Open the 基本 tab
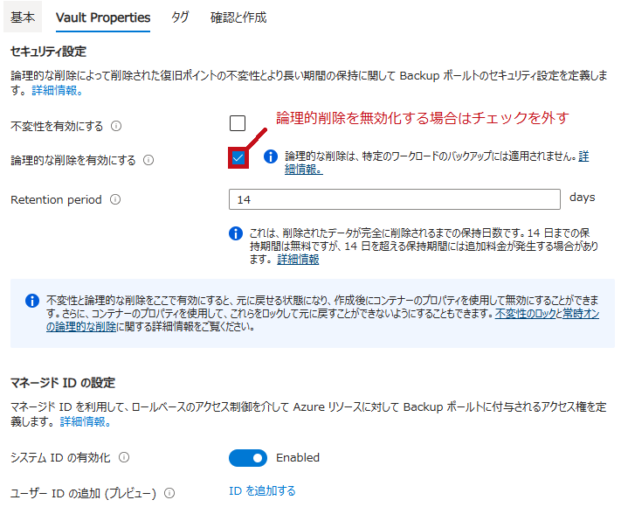Viewport: 621px width, 507px height. pyautogui.click(x=23, y=17)
